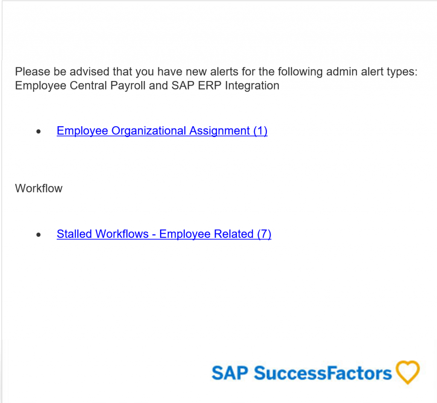Viewport: 437px width, 403px height.
Task: Click the "Stalled Workflows" words in the link
Action: (x=102, y=234)
